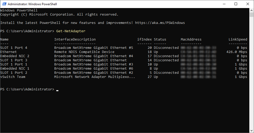Click the vertical scrollbar thumb
Screen dimensions: 254x133
[x=251, y=15]
